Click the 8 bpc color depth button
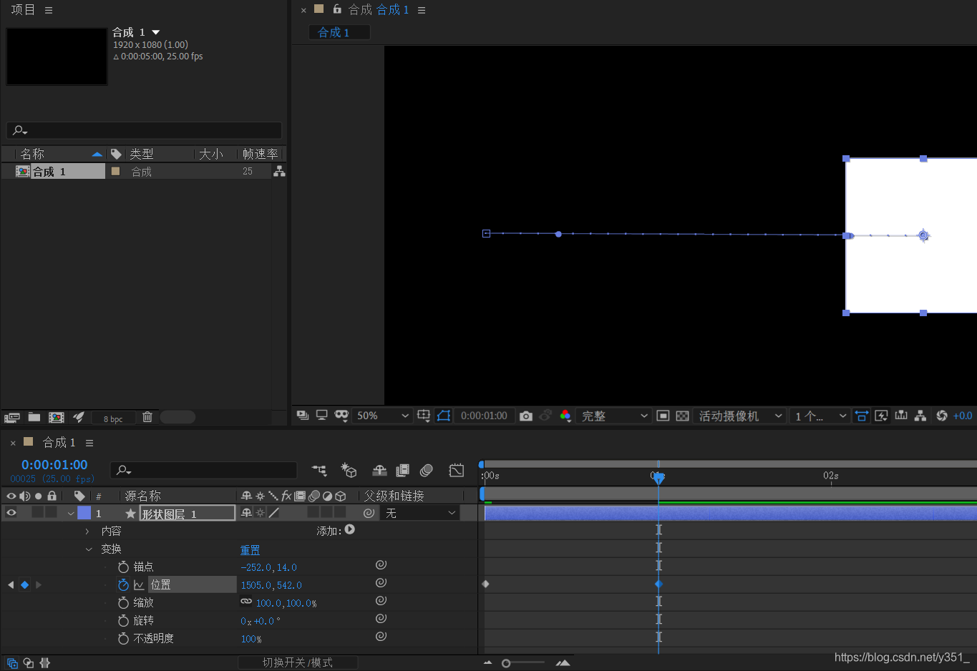977x671 pixels. [x=113, y=418]
